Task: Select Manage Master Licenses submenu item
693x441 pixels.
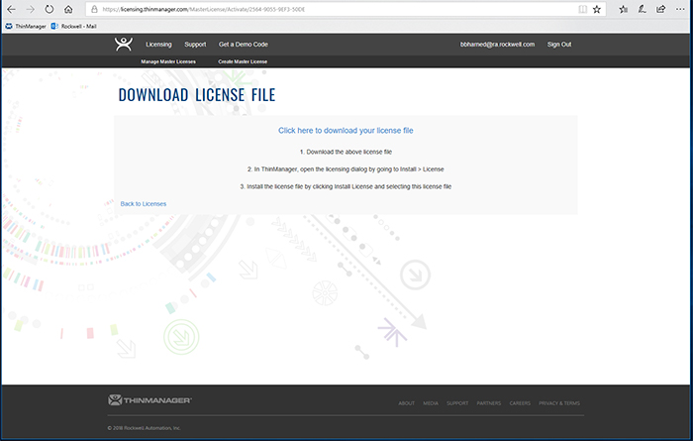Action: 168,61
